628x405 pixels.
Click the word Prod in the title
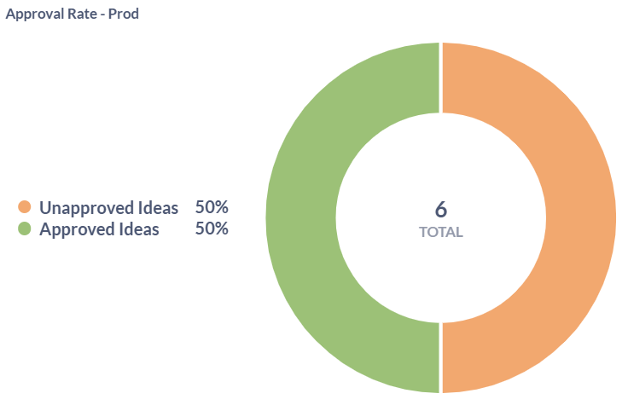tap(123, 14)
